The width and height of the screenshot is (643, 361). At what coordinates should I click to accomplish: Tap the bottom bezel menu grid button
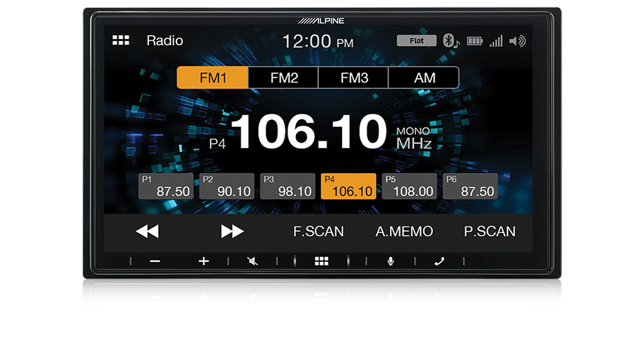(x=321, y=261)
